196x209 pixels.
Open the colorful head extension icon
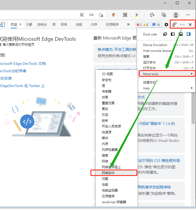coord(113,15)
